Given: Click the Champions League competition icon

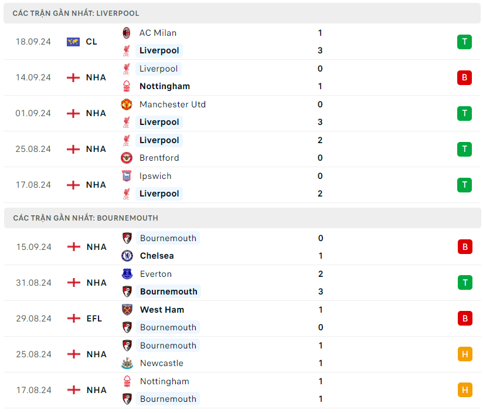Looking at the screenshot, I should tap(73, 42).
